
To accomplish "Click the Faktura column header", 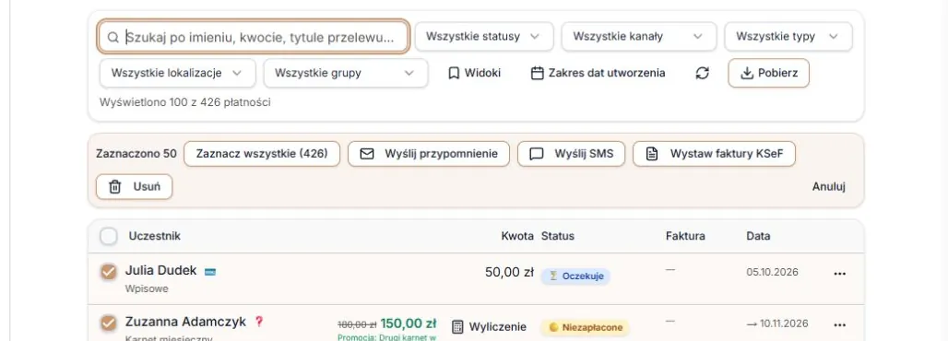I will (x=685, y=236).
